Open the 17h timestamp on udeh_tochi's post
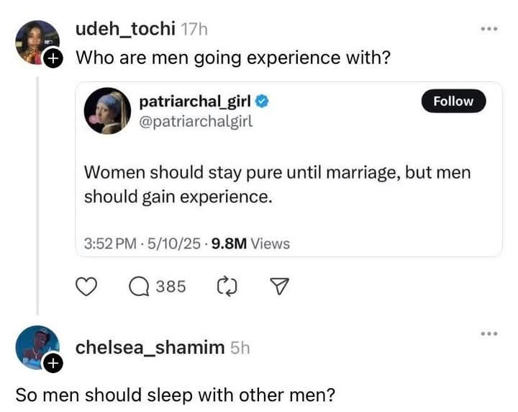This screenshot has width=518, height=412. [194, 30]
